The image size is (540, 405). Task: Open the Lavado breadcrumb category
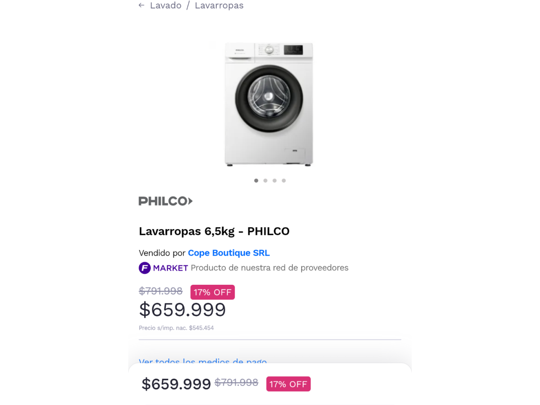[x=166, y=5]
